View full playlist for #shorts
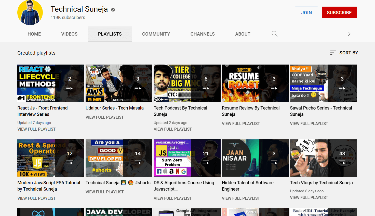Image resolution: width=375 pixels, height=216 pixels. 104,192
